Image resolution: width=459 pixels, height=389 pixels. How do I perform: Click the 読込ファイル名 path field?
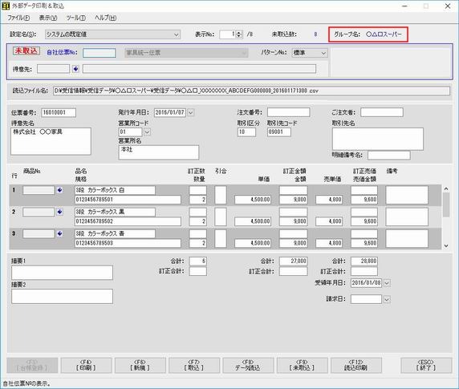coord(251,91)
